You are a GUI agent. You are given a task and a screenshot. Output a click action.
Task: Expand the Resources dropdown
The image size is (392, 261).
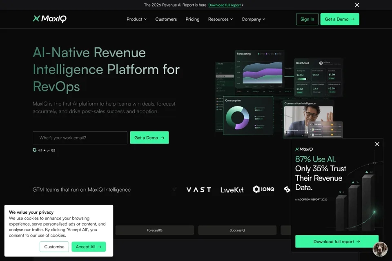pos(220,19)
